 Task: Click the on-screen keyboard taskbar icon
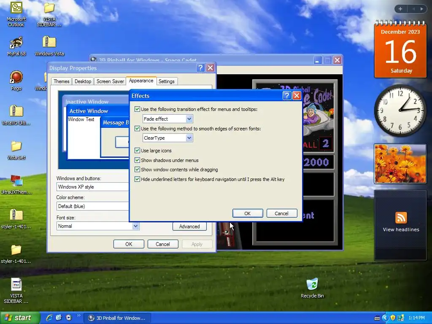point(377,318)
